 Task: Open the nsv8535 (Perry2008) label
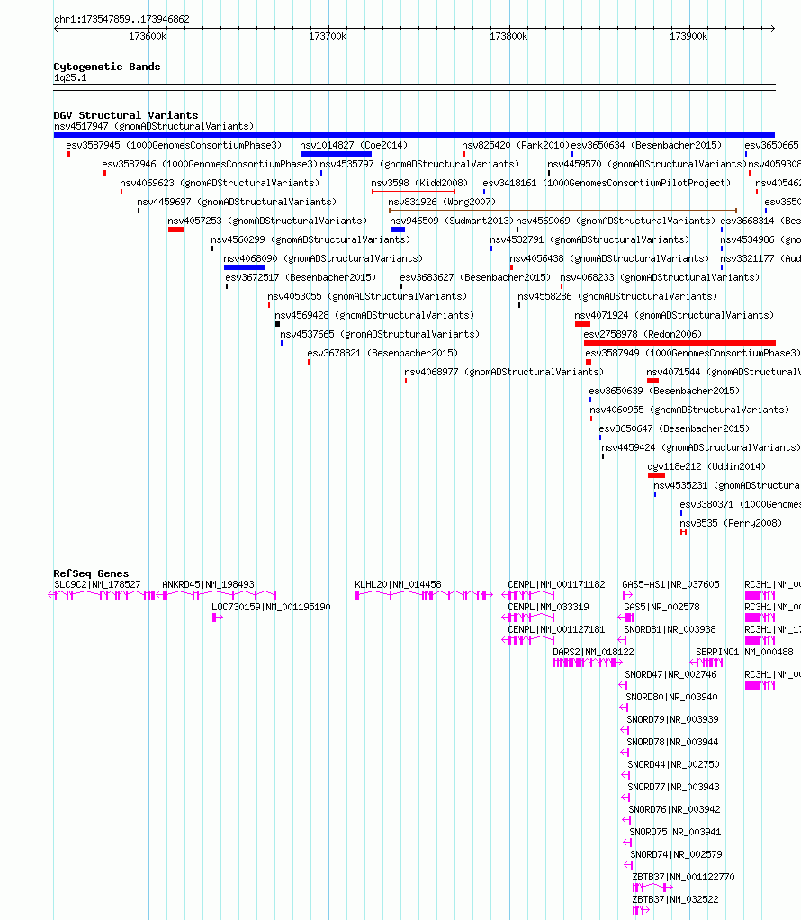click(x=731, y=523)
